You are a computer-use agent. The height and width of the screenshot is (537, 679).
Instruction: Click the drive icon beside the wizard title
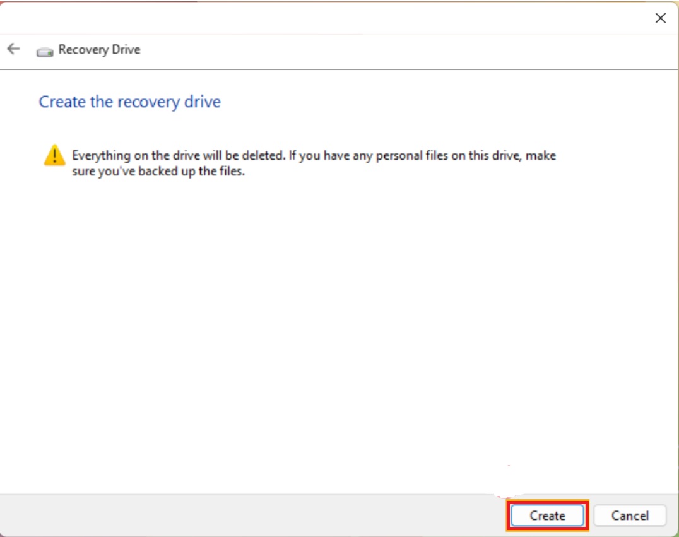click(44, 50)
